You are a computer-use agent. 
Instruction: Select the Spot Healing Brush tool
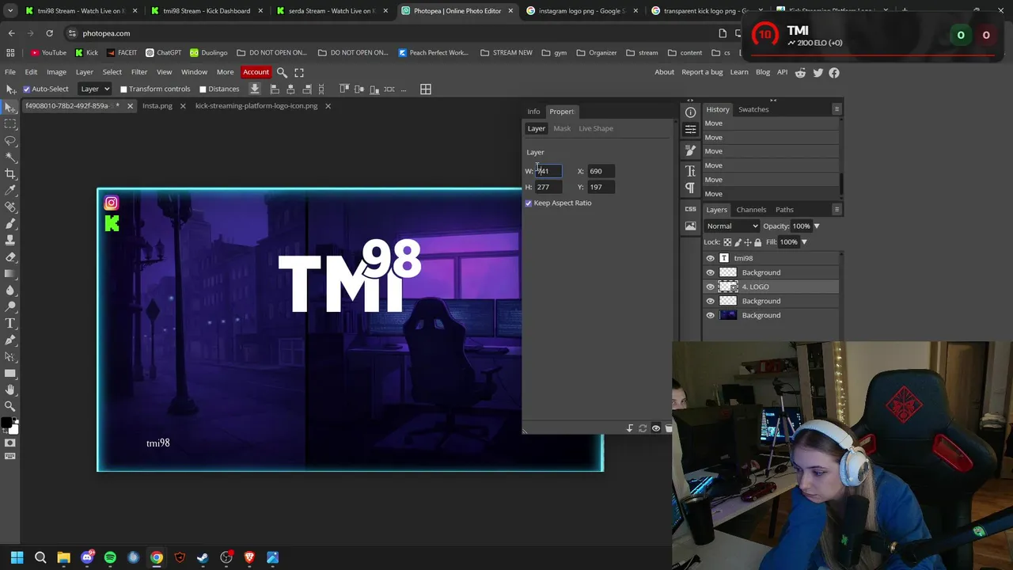10,207
